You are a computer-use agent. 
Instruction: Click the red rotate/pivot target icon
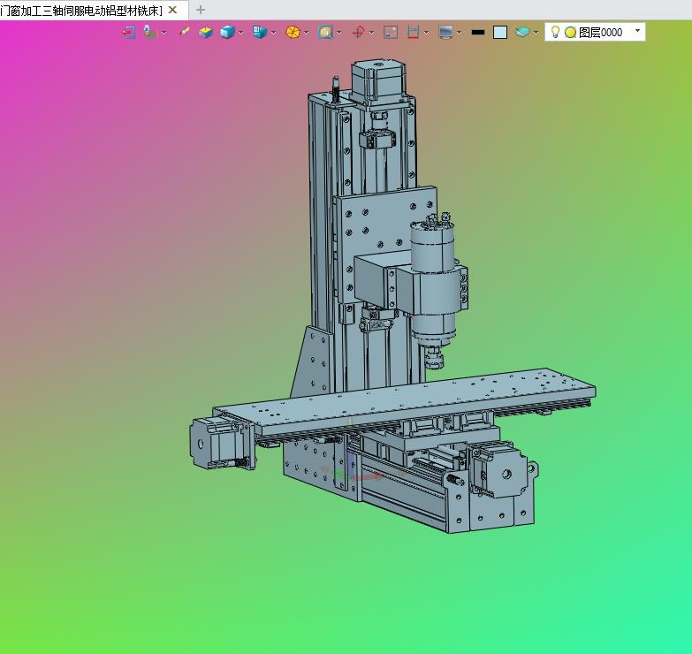[358, 32]
